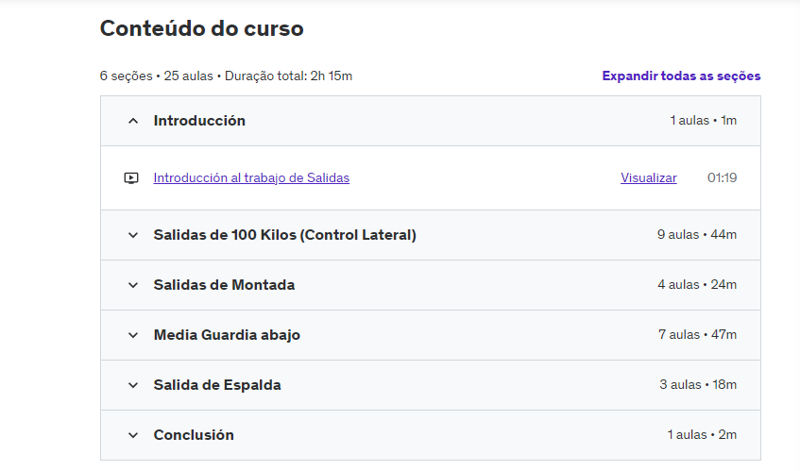
Task: Click the 7 aulas • 47m label
Action: 696,335
